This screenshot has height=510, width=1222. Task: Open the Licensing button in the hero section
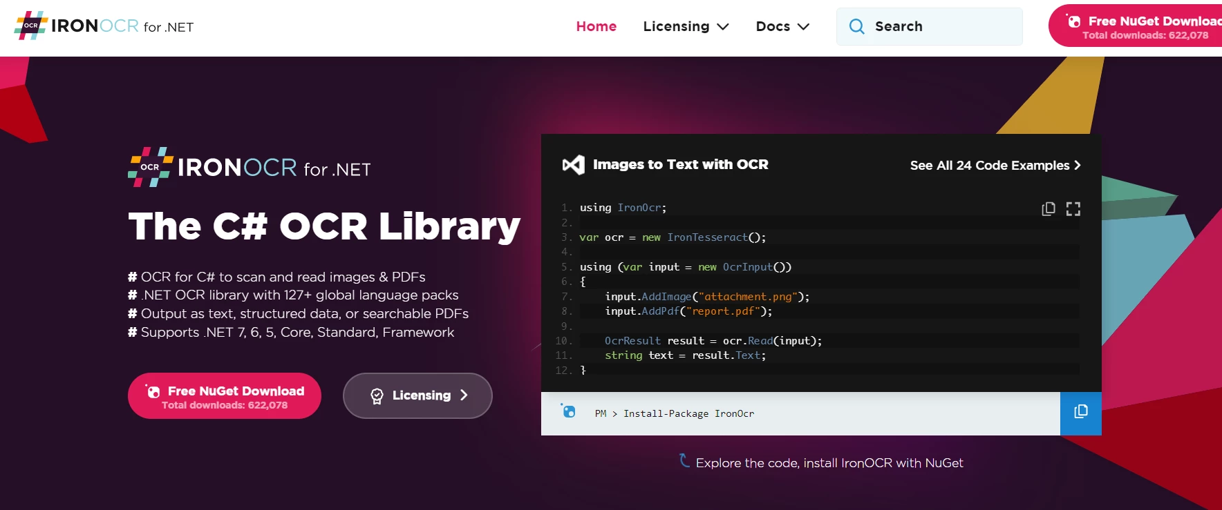pos(417,395)
